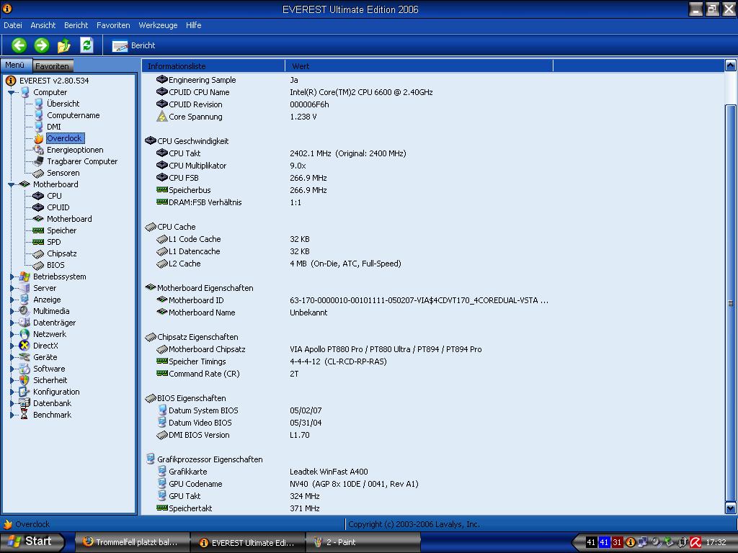
Task: Expand the Geräte tree node
Action: 12,357
